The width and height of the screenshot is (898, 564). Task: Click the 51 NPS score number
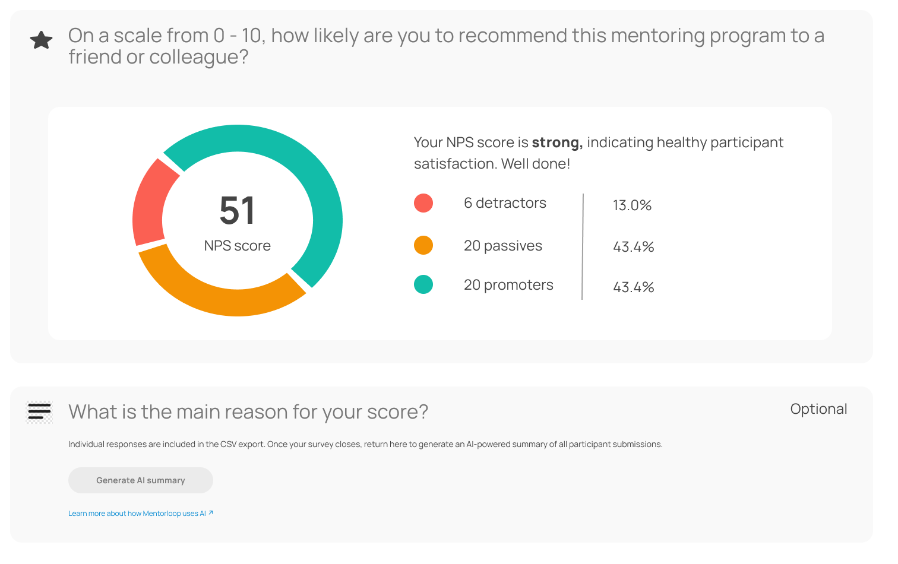tap(237, 211)
